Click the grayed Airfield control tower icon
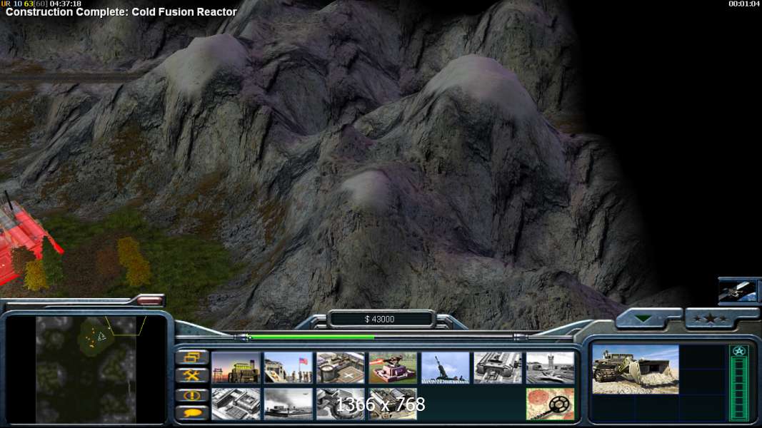Viewport: 762px width, 428px height. (x=551, y=367)
